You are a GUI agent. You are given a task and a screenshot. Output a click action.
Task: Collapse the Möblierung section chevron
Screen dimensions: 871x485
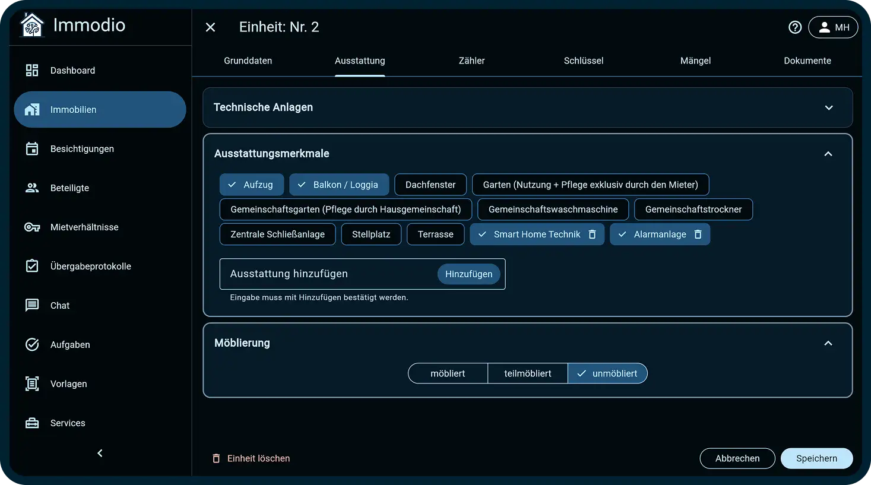pyautogui.click(x=828, y=343)
